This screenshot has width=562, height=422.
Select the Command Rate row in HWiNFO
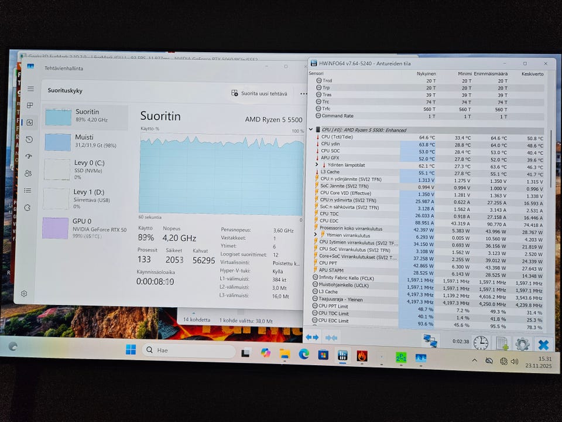tap(429, 116)
